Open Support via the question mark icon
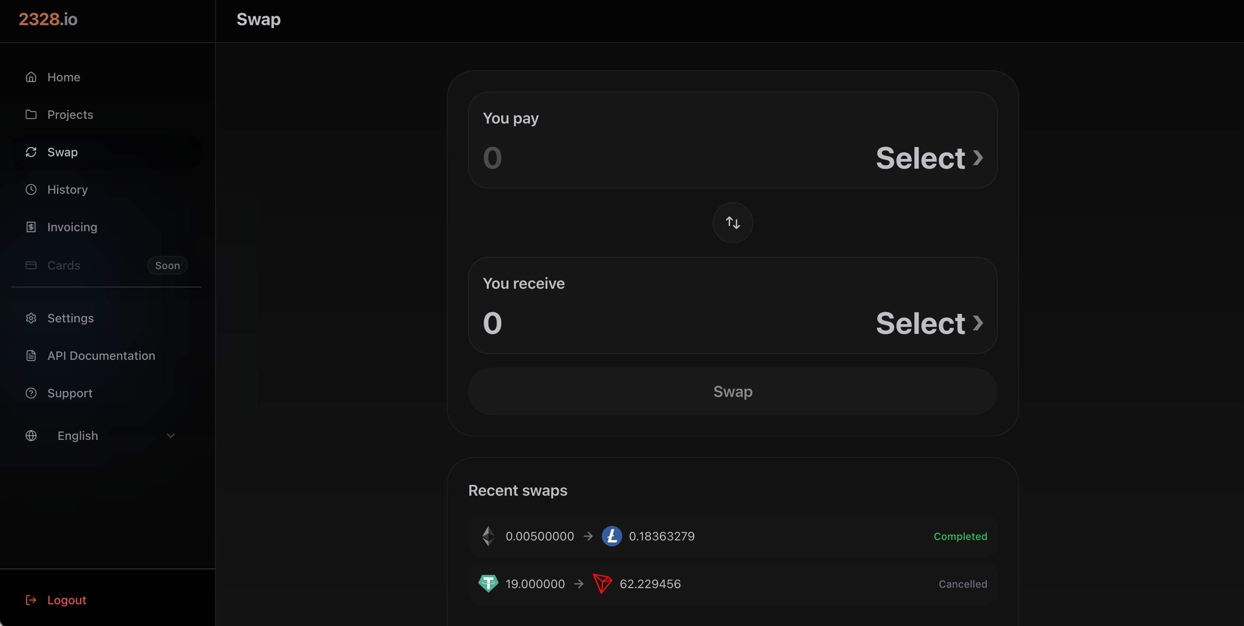Image resolution: width=1244 pixels, height=626 pixels. pyautogui.click(x=31, y=393)
